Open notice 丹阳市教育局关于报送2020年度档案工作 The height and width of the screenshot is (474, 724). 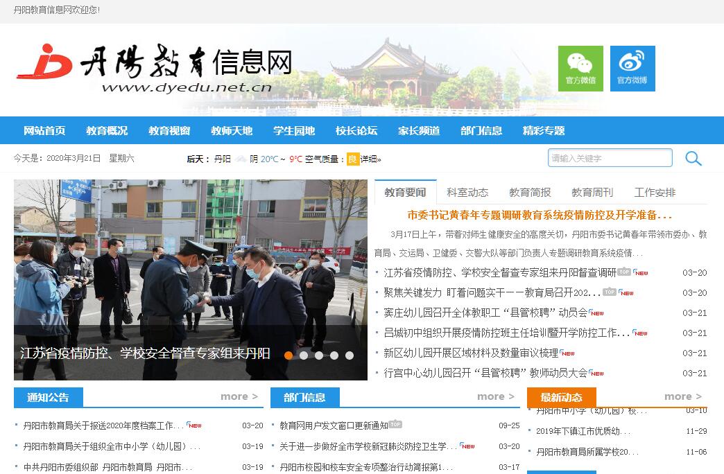point(103,425)
